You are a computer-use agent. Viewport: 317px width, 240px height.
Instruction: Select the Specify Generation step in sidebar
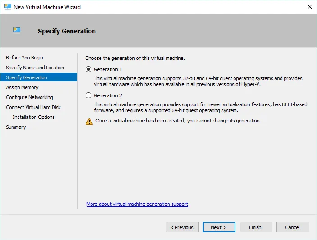[27, 77]
